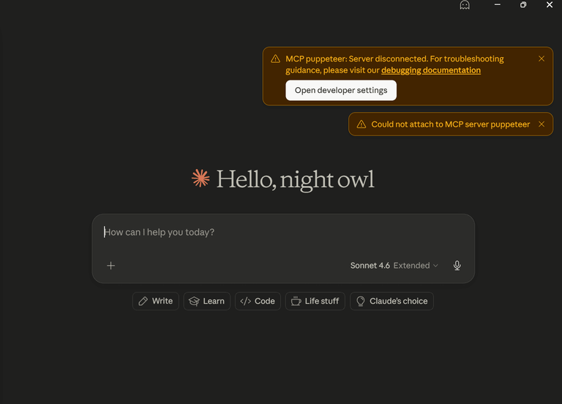562x404 pixels.
Task: Dismiss the MCP puppeteer server disconnected alert
Action: (542, 59)
